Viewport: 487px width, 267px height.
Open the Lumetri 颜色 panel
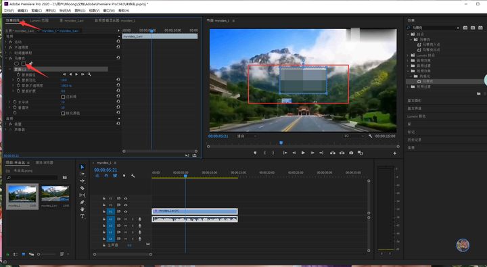click(416, 116)
